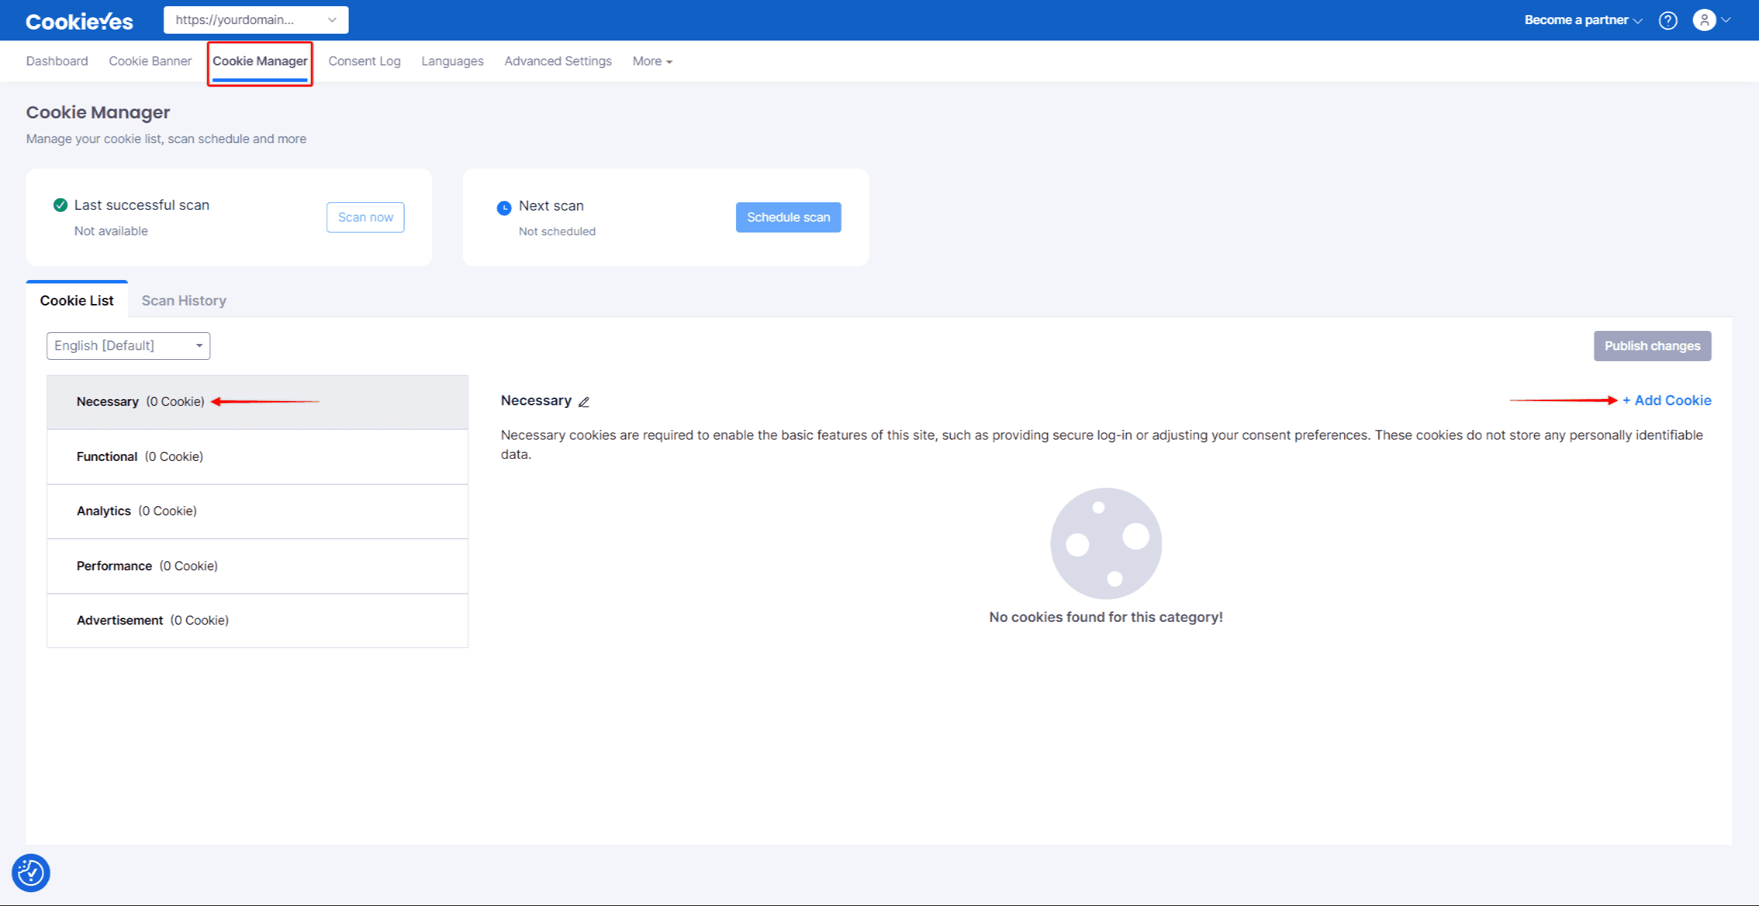Viewport: 1759px width, 906px height.
Task: Click the edit pencil next to Necessary heading
Action: click(x=584, y=402)
